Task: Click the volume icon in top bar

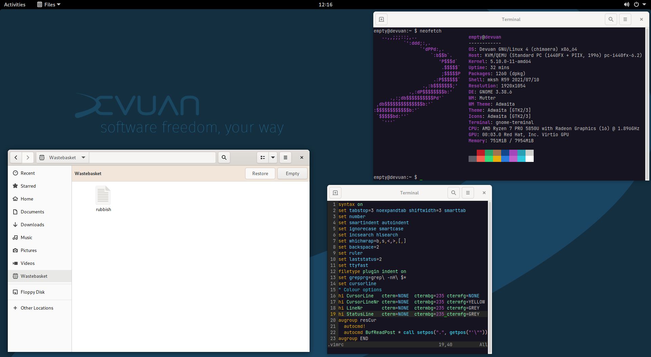Action: tap(627, 4)
